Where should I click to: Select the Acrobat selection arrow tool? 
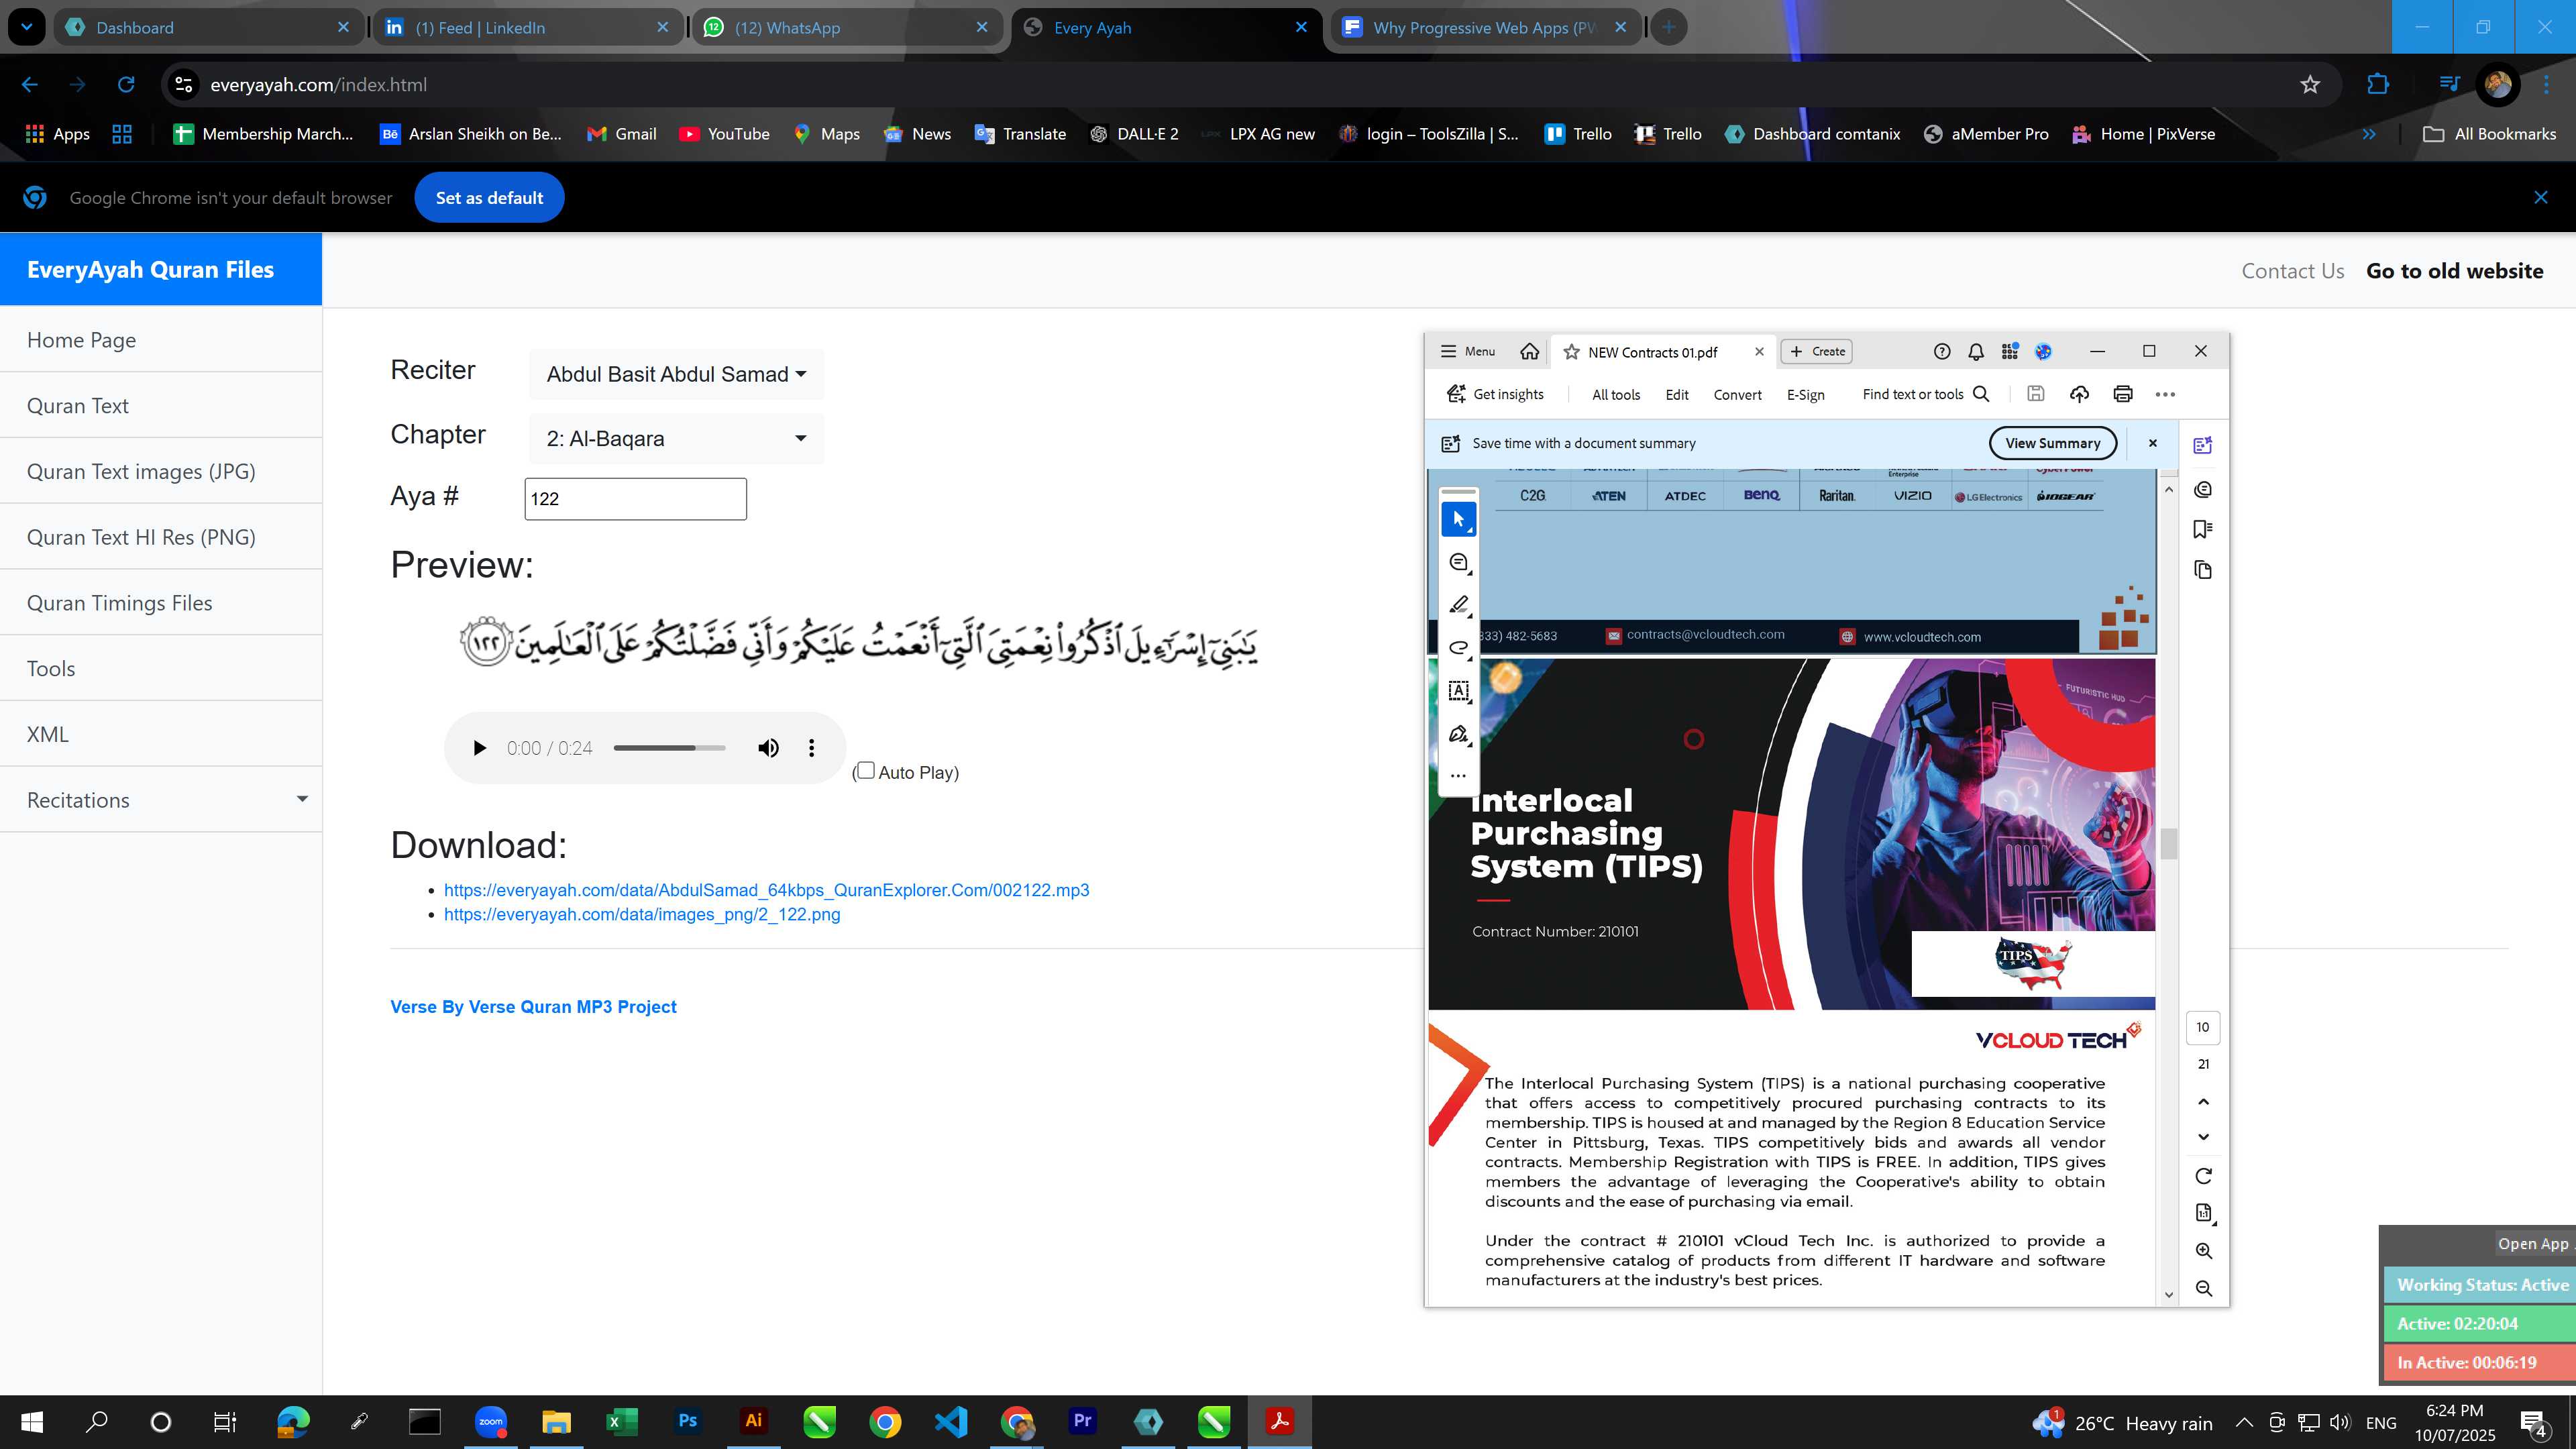coord(1459,519)
